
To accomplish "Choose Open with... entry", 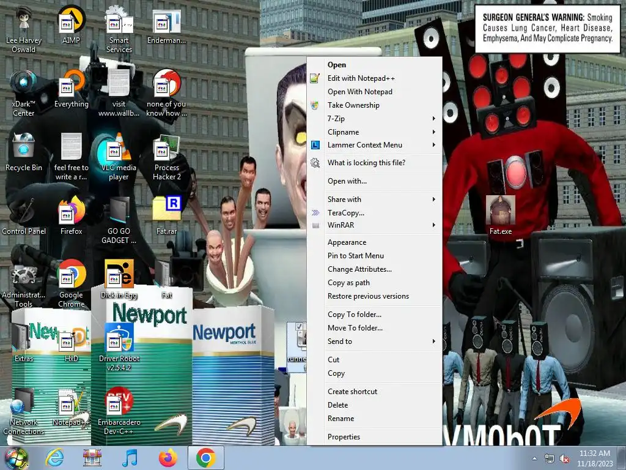I will click(x=381, y=181).
